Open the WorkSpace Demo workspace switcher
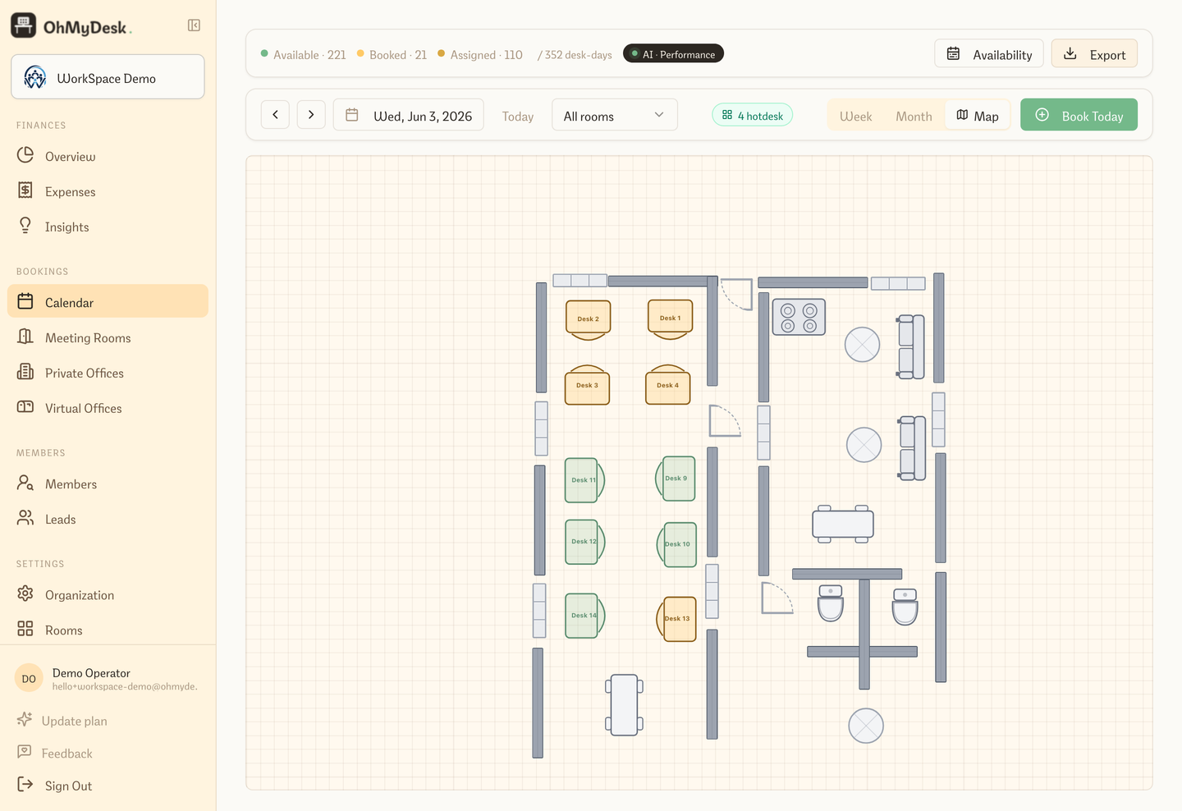Image resolution: width=1182 pixels, height=811 pixels. click(108, 77)
